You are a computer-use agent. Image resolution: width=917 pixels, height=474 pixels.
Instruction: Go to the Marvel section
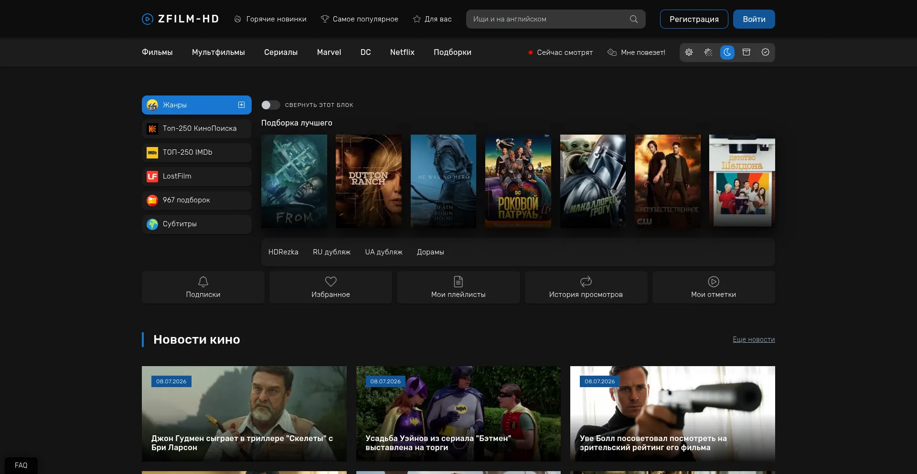pos(329,52)
